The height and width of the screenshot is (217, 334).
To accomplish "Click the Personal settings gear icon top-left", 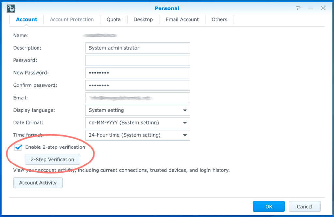I will [x=10, y=8].
